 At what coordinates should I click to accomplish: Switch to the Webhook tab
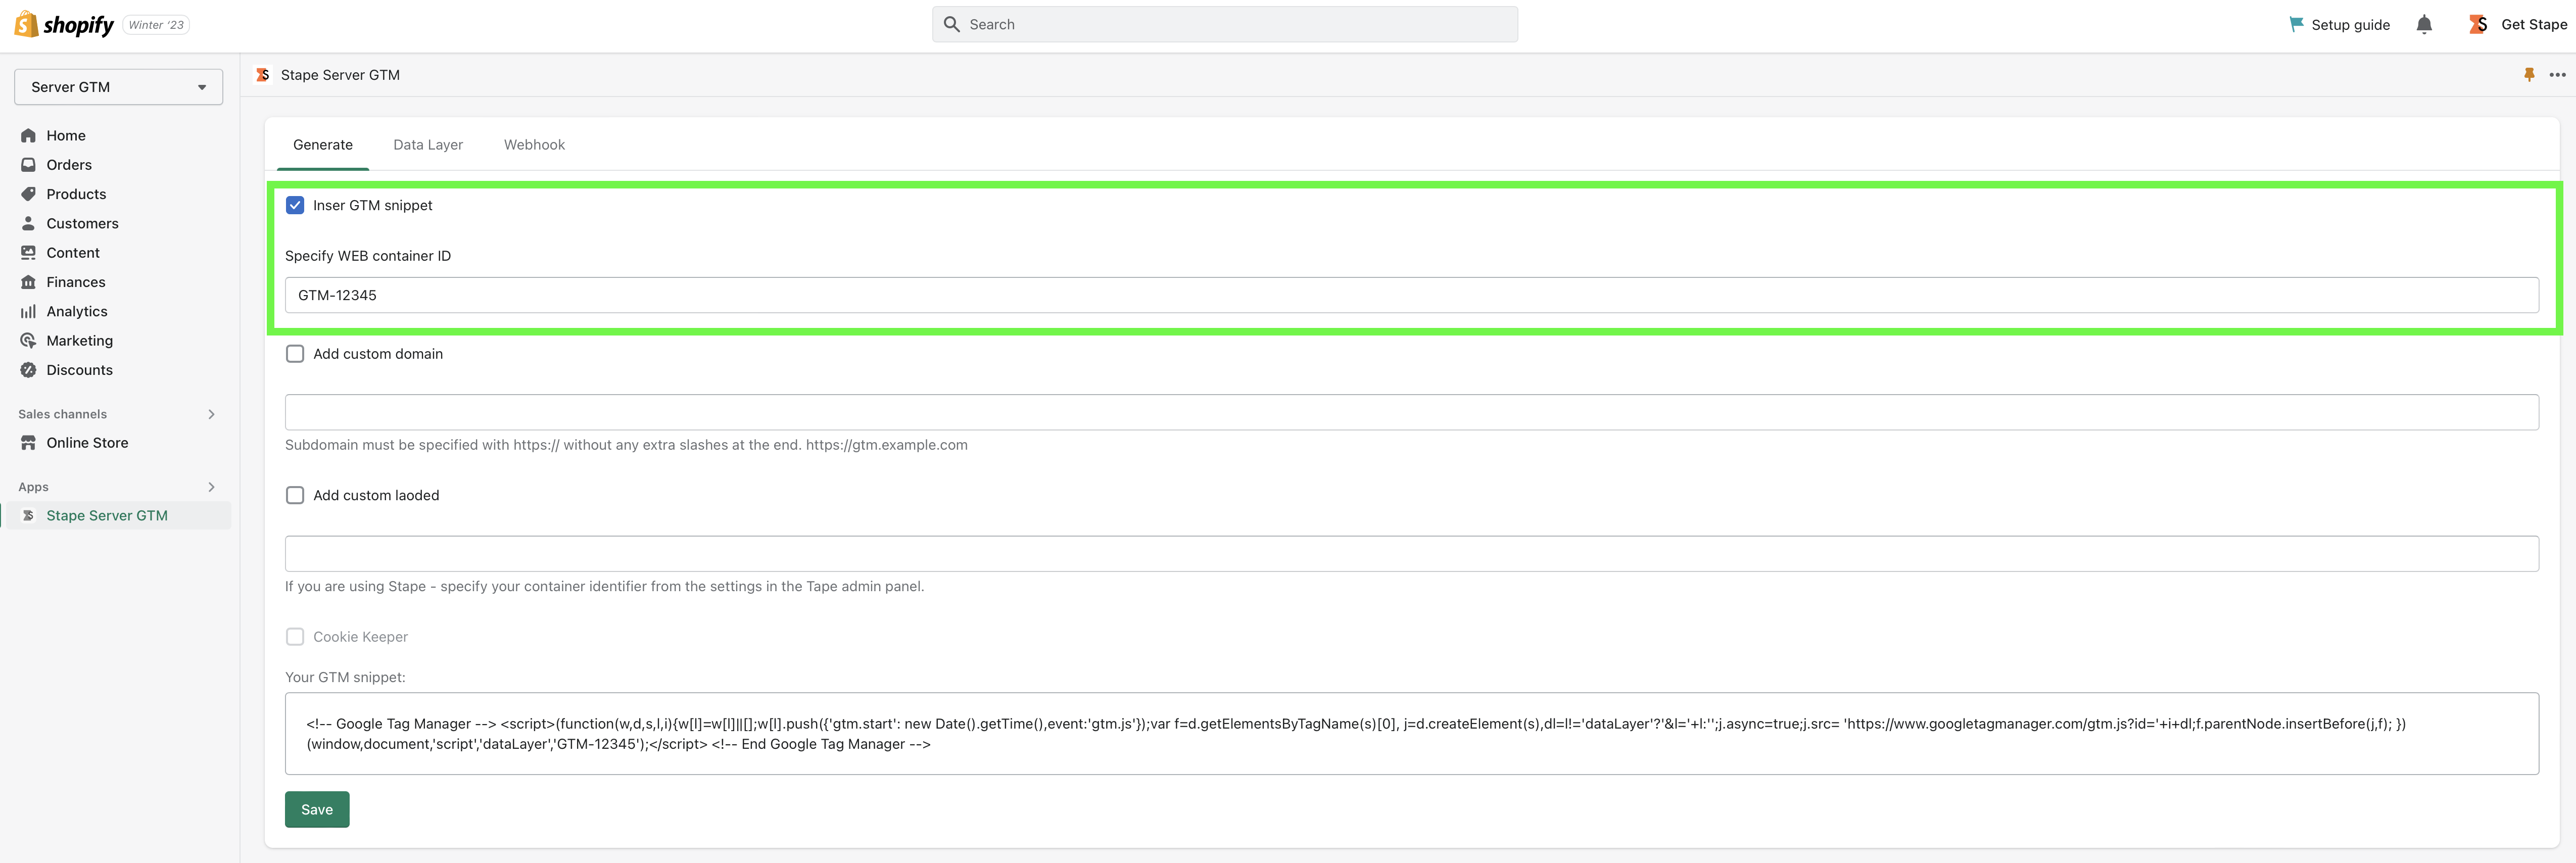click(x=534, y=145)
